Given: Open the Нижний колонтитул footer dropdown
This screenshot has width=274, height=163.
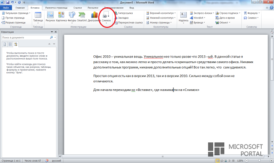Looking at the screenshot, I should pyautogui.click(x=161, y=18).
